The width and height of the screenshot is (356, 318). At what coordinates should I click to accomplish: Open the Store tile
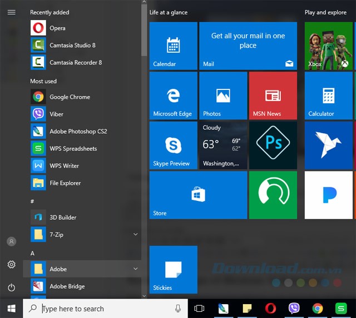[198, 195]
